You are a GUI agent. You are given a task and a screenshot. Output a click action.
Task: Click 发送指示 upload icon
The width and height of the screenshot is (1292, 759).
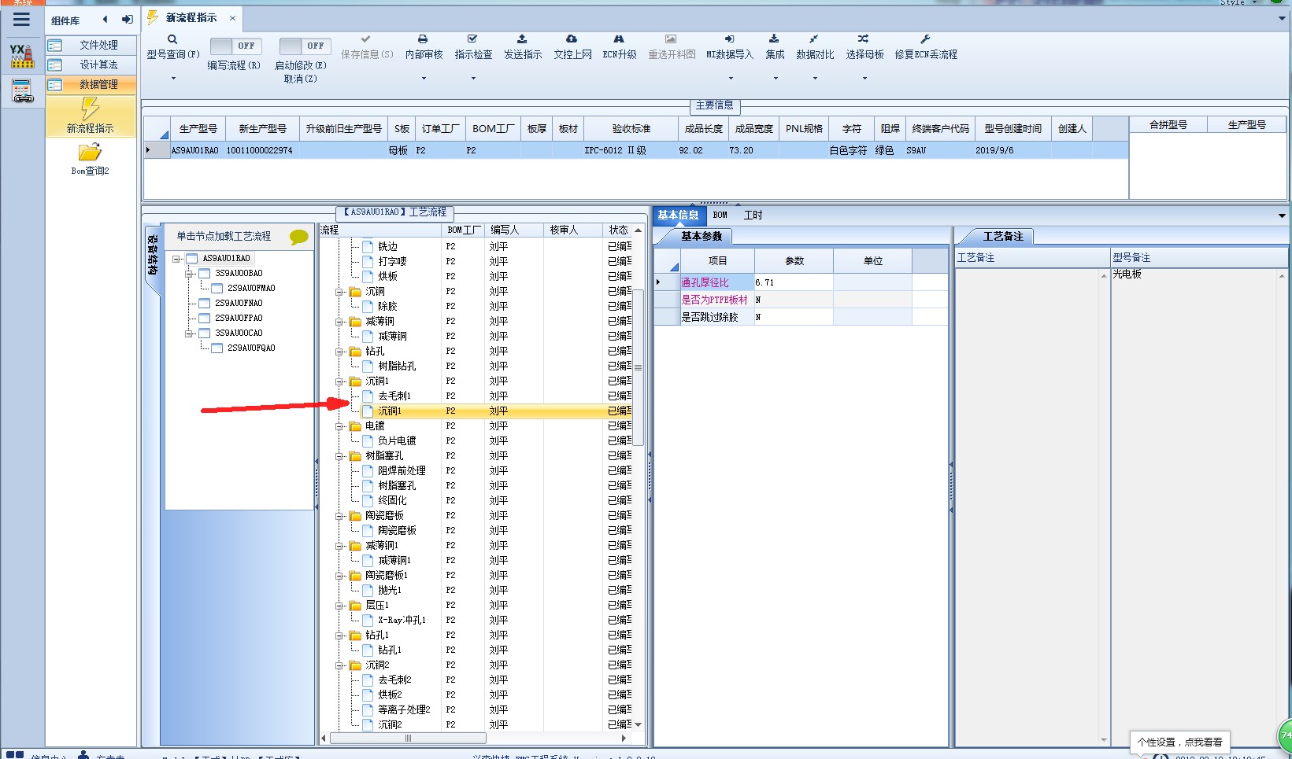(522, 39)
